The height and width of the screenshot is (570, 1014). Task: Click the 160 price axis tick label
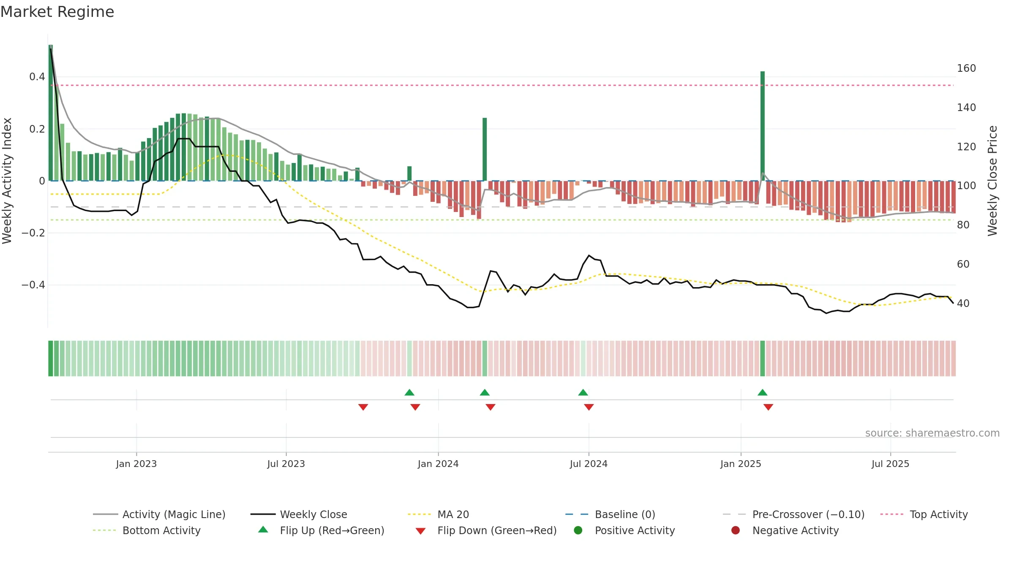966,68
